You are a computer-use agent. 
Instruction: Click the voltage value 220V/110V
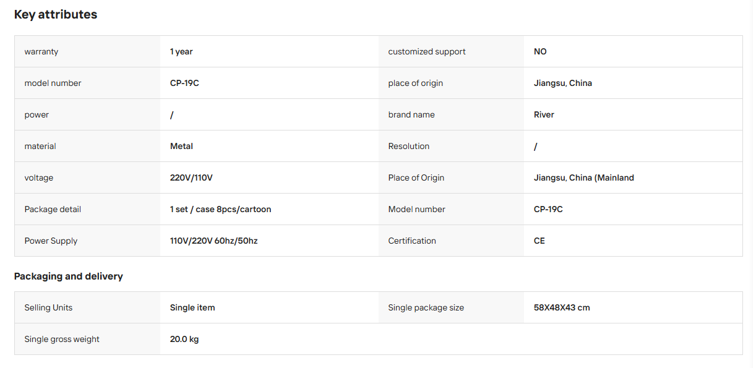[191, 178]
